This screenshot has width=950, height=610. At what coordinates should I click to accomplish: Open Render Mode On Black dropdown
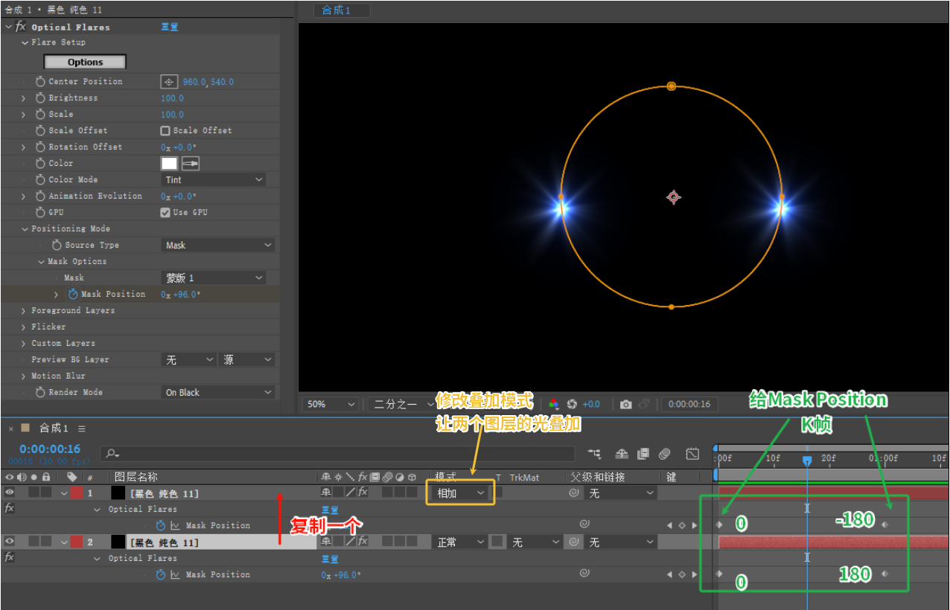pos(217,393)
